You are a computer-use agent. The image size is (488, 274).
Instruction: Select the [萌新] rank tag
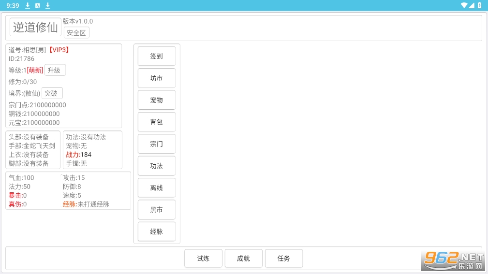point(35,70)
